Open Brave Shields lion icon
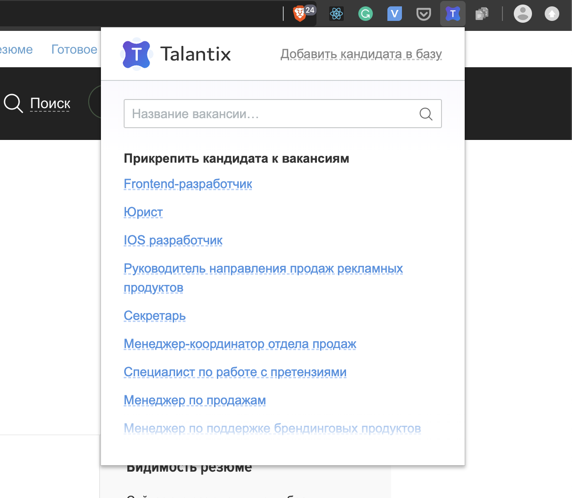Screen dimensions: 572x498 (299, 14)
